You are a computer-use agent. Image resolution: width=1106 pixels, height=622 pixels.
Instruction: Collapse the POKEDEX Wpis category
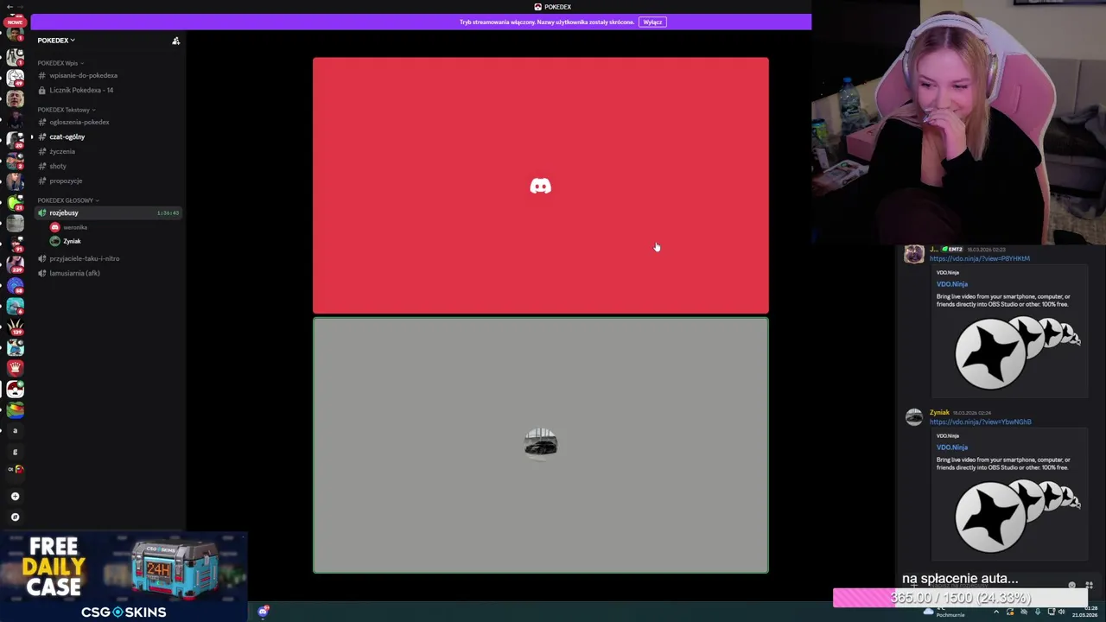point(60,63)
